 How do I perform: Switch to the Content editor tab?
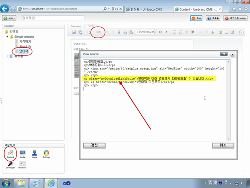click(x=76, y=26)
